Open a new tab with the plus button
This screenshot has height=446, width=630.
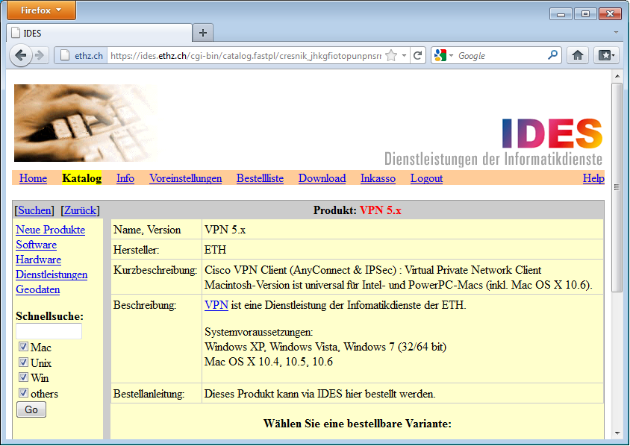click(203, 33)
